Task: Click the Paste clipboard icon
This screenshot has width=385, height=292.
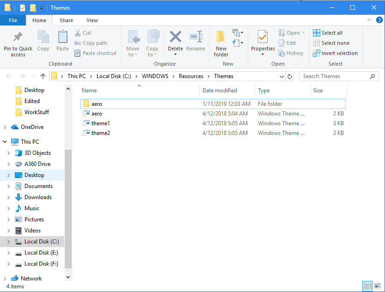Action: (62, 37)
